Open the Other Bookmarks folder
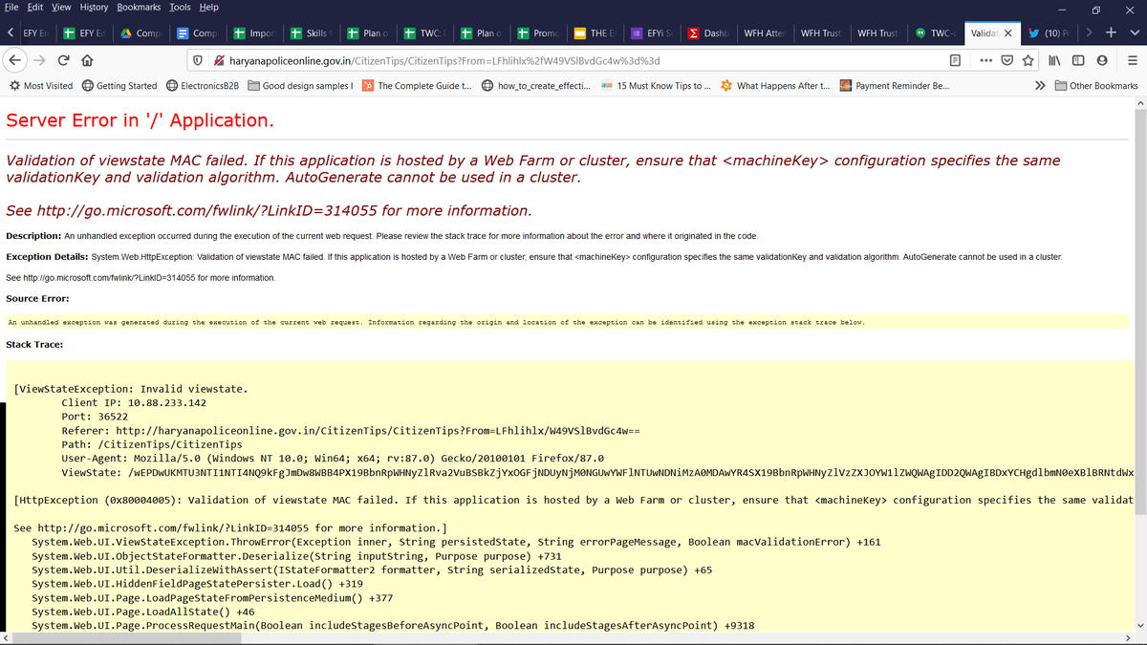Image resolution: width=1147 pixels, height=645 pixels. [1096, 85]
